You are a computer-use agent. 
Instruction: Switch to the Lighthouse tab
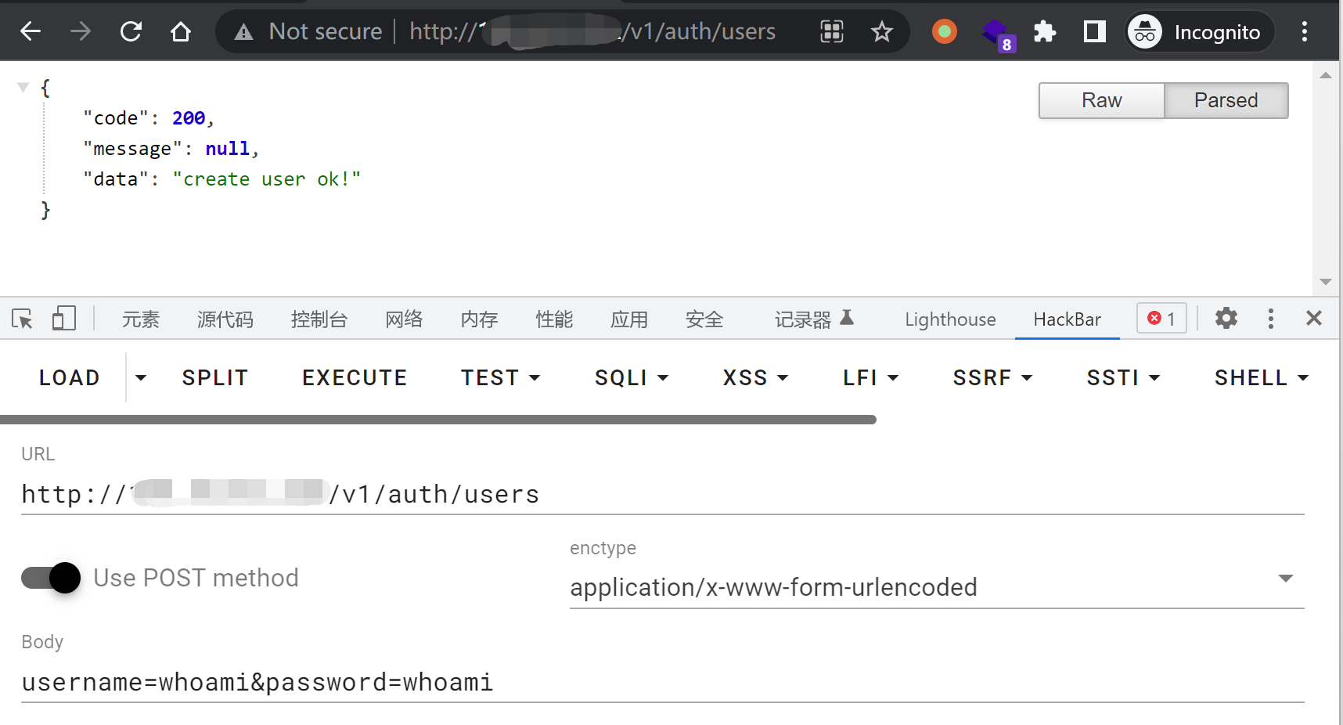(950, 319)
